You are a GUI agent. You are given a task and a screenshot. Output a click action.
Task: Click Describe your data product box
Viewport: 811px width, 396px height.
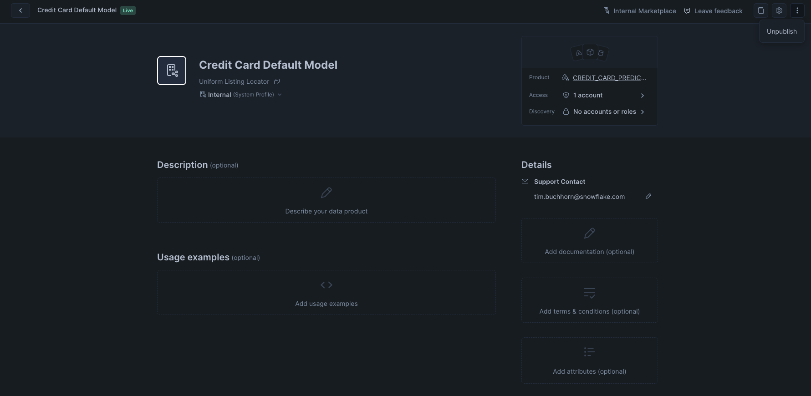(x=326, y=200)
